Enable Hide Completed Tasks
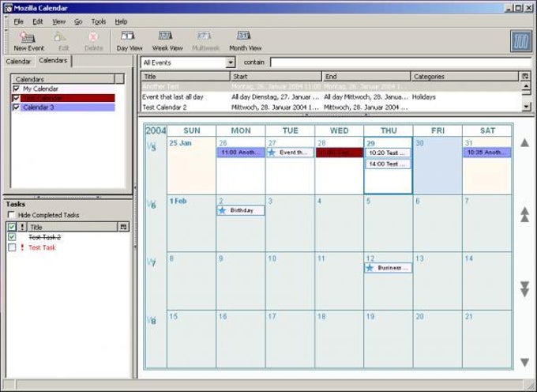 [x=11, y=215]
